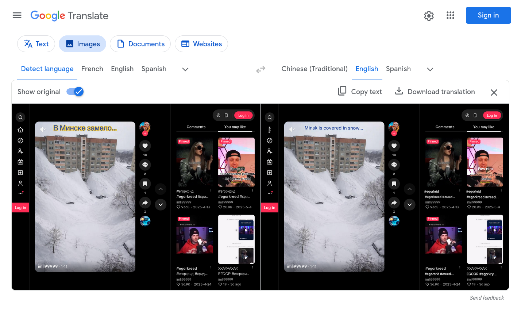Click the original image preview

136,197
